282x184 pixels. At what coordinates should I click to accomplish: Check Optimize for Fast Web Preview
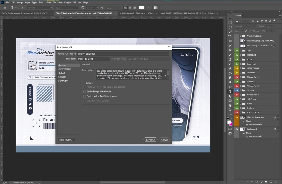coord(85,97)
